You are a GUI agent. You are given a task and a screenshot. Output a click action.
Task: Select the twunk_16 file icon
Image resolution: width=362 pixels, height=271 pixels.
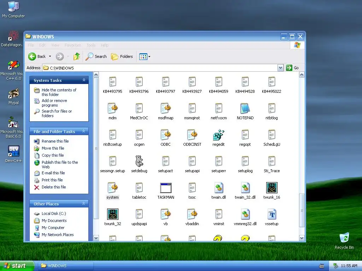point(271,188)
